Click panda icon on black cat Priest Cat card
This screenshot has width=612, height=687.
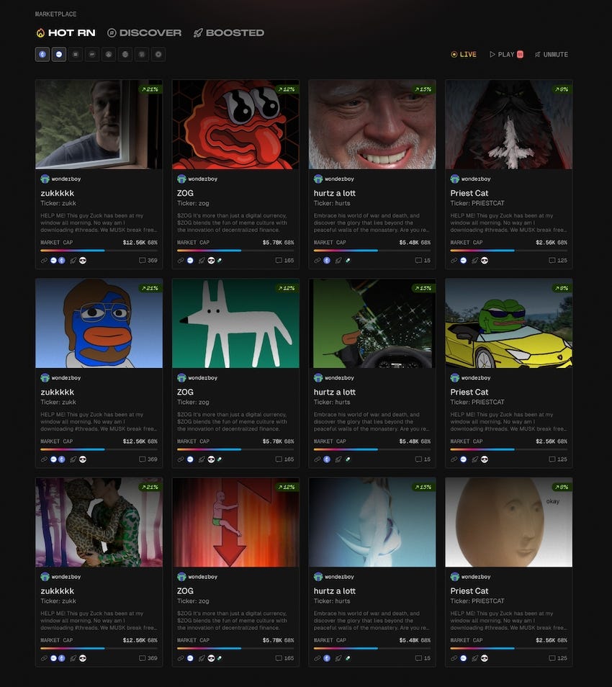[x=485, y=260]
